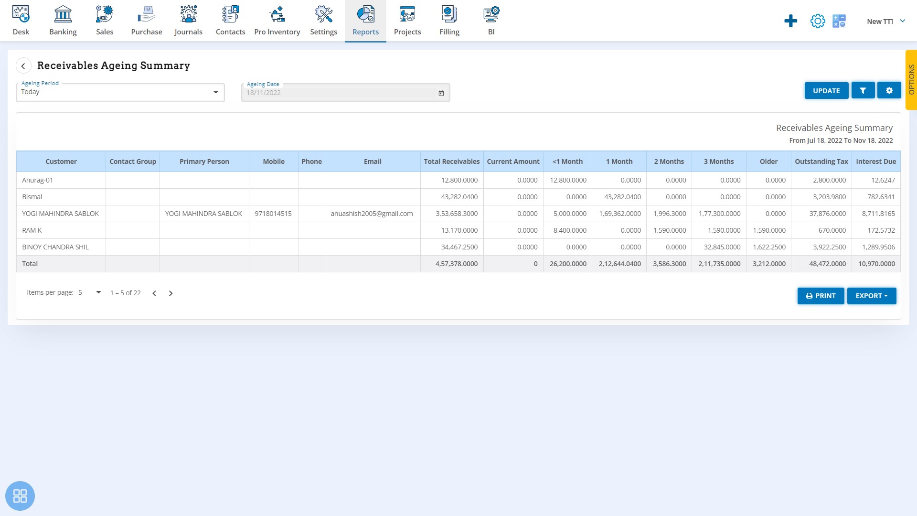Click settings gear icon for report config
This screenshot has width=917, height=516.
tap(889, 90)
